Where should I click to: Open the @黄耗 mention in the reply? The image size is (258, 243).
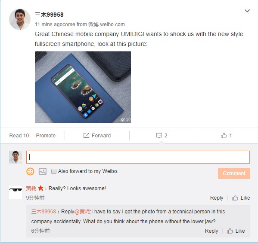pos(82,212)
